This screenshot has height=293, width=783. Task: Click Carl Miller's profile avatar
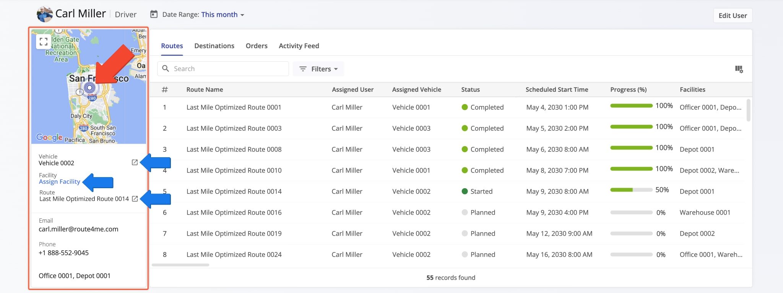[x=44, y=14]
